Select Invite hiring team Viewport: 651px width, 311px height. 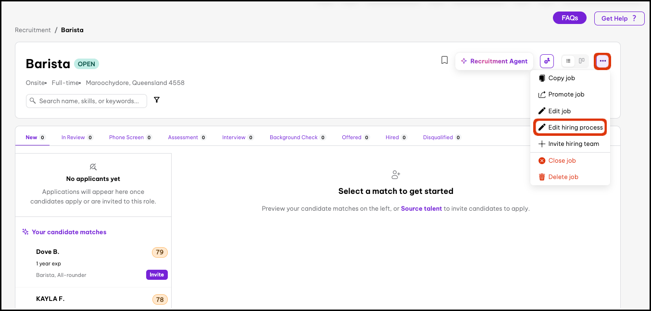570,144
